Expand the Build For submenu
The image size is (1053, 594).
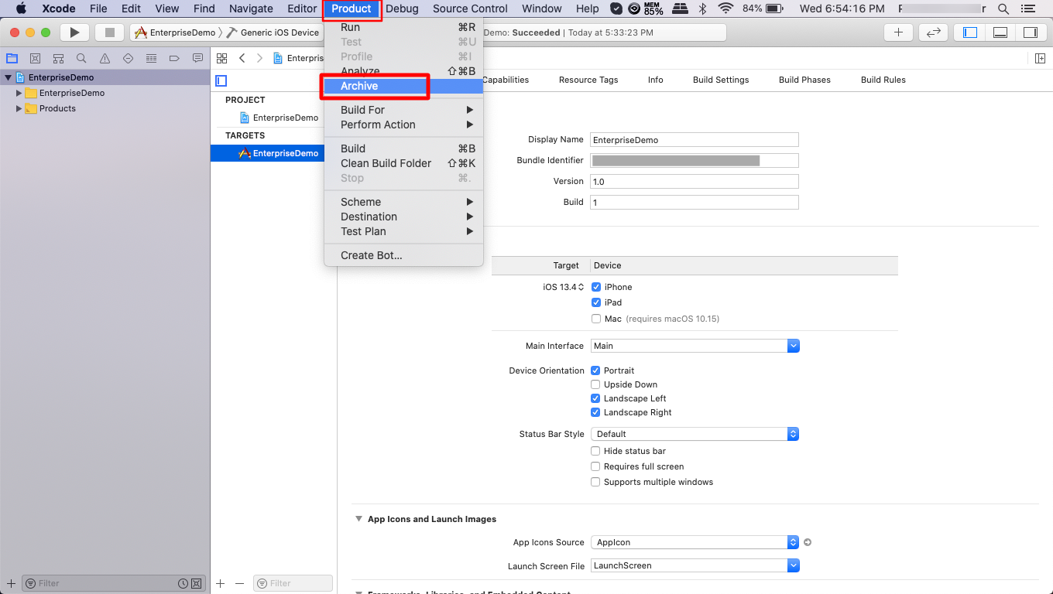[x=403, y=110]
